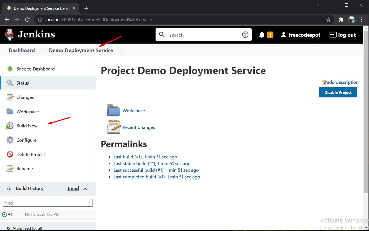Click the red Delete Project icon
This screenshot has height=231, width=369.
click(10, 154)
